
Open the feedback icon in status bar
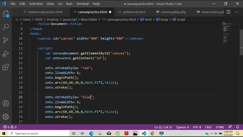pos(230,127)
